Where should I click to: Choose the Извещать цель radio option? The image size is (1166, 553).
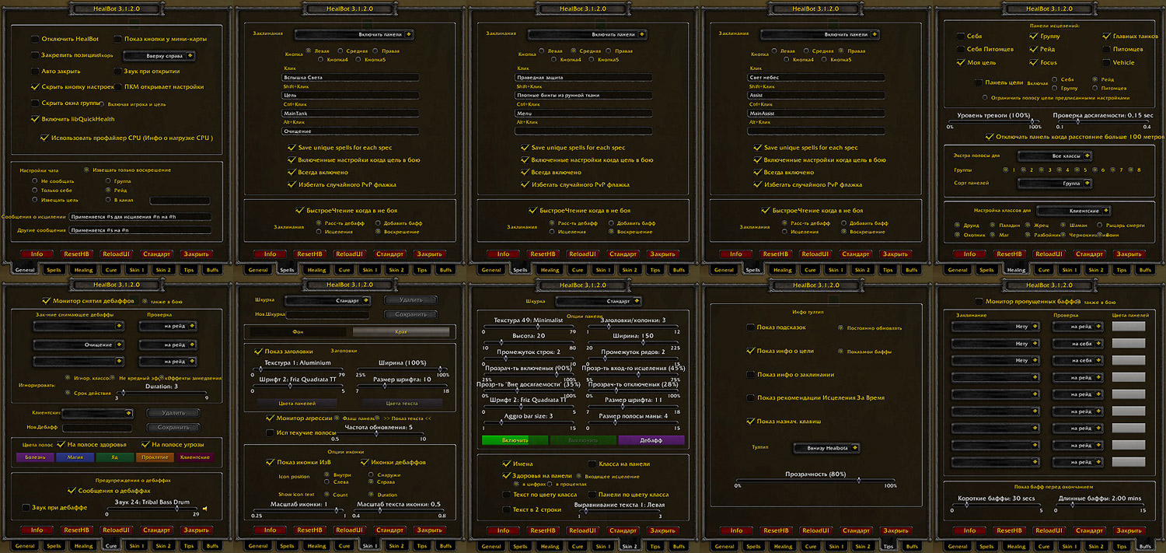tap(35, 200)
